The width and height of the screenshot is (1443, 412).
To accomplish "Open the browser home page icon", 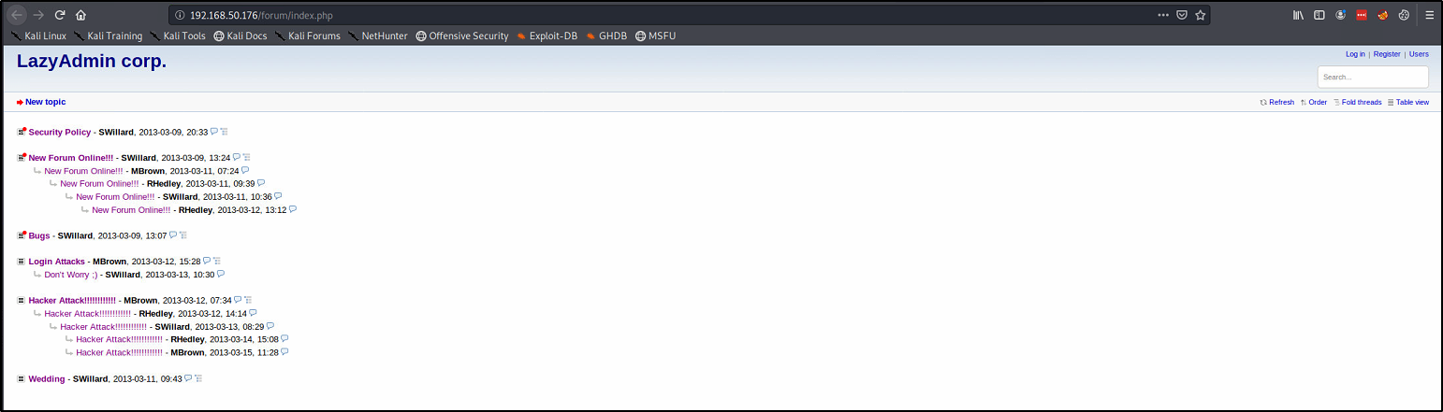I will (81, 15).
